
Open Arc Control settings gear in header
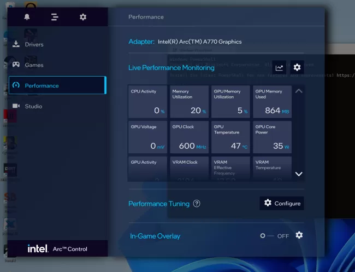pyautogui.click(x=83, y=17)
